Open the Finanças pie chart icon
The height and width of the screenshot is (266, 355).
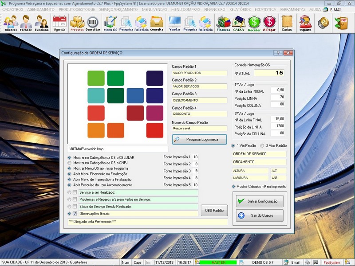click(x=223, y=23)
